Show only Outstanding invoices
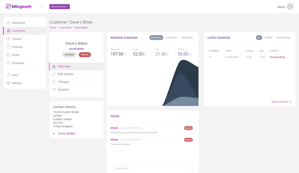 coord(283,38)
